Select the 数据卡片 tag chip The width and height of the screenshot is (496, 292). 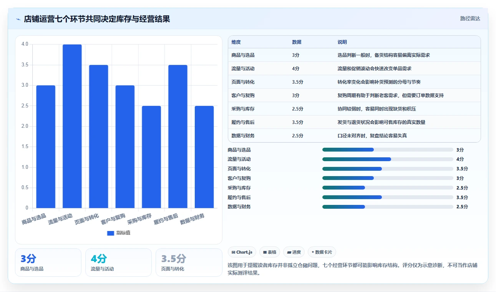pyautogui.click(x=322, y=252)
